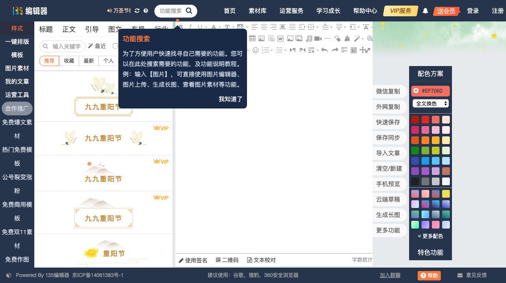This screenshot has height=283, width=506.
Task: Click the 生成长图 button
Action: coord(388,215)
